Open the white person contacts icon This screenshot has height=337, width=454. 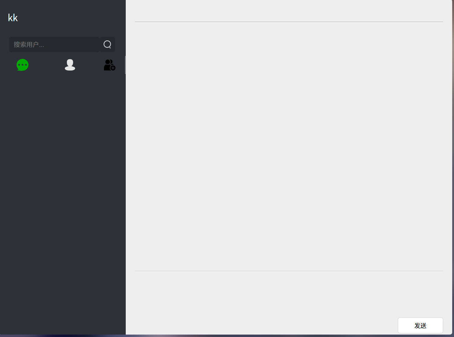tap(70, 65)
